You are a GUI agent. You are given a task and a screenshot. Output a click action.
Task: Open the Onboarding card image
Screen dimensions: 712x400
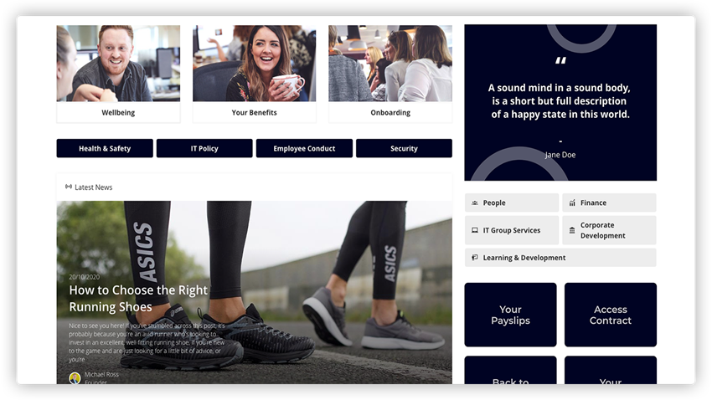click(x=390, y=64)
